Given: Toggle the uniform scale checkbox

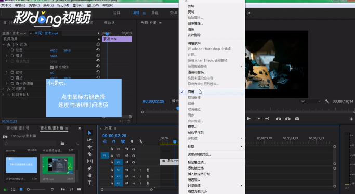Looking at the screenshot, I should 51,67.
